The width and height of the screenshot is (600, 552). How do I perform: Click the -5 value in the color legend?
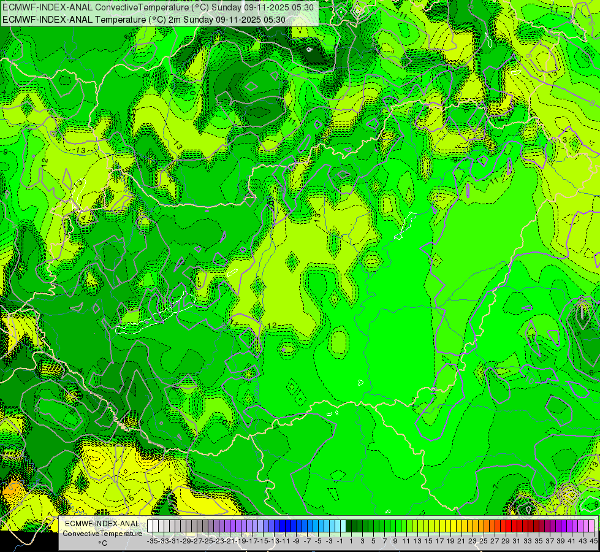[x=318, y=541]
